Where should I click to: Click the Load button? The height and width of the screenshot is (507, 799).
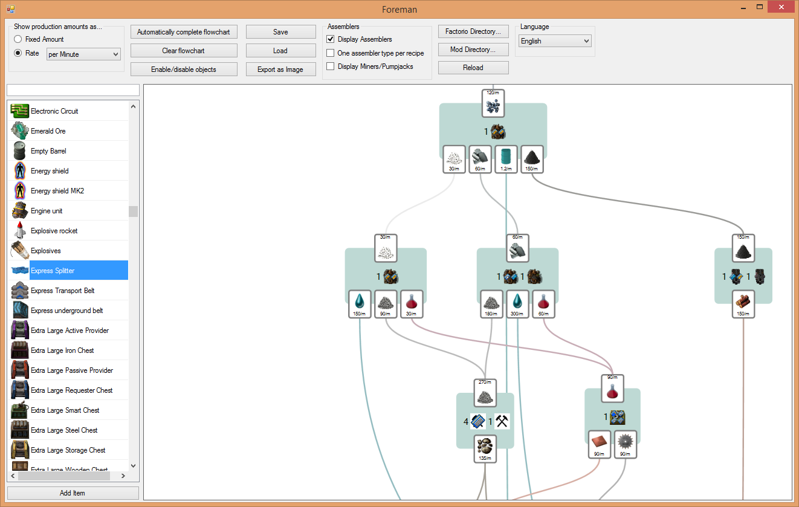point(280,51)
